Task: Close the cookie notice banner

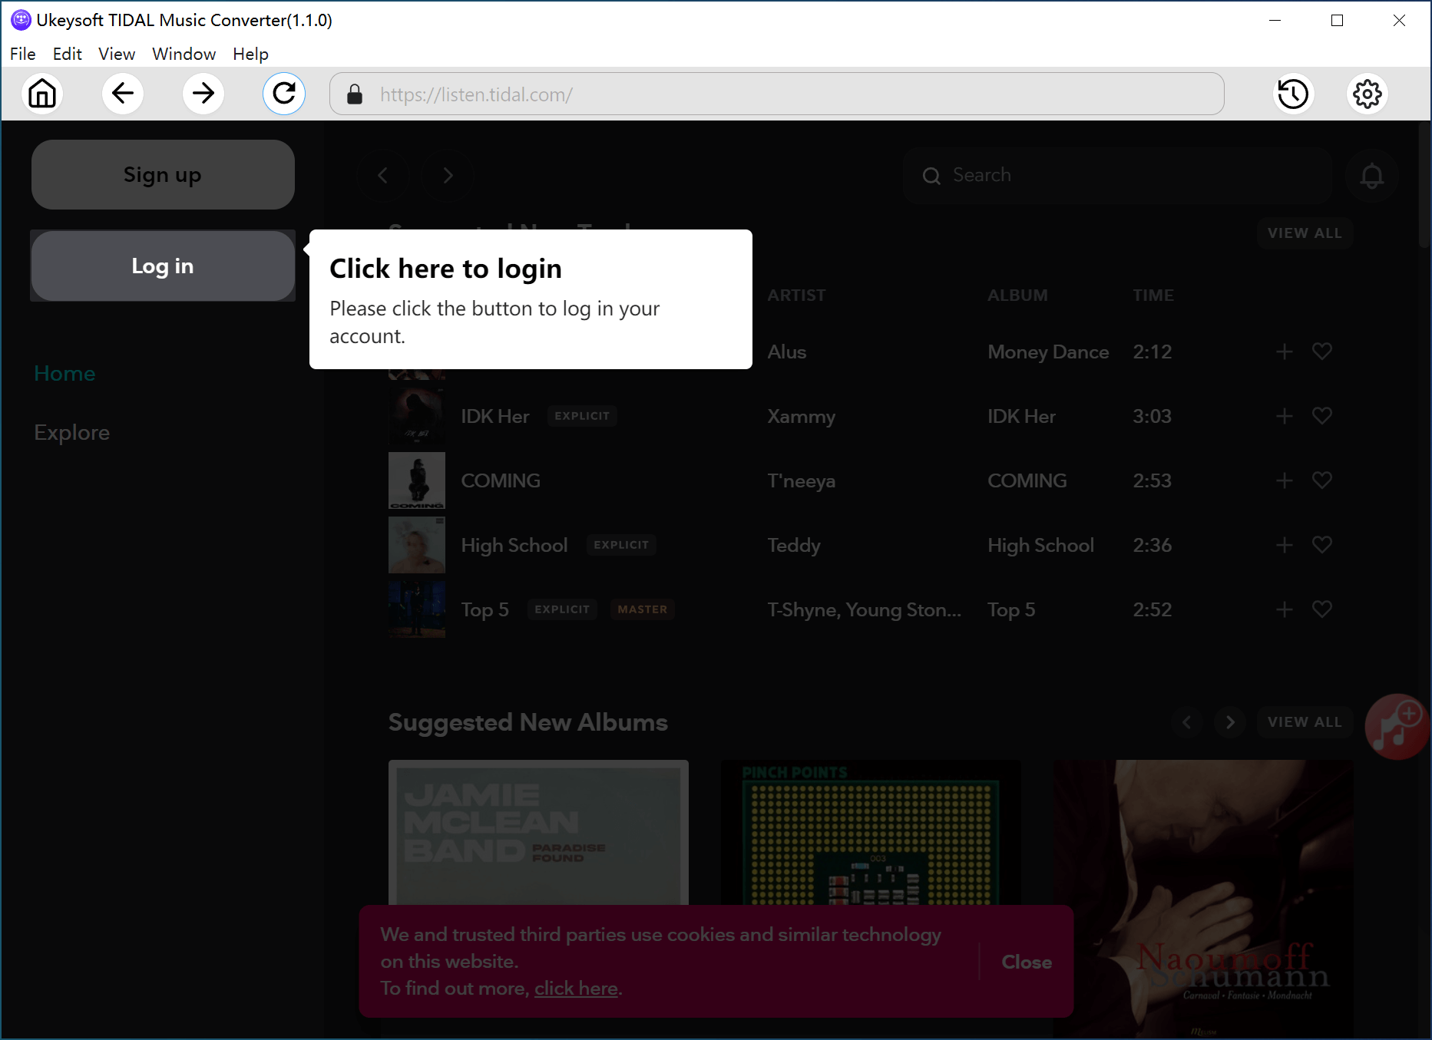Action: tap(1026, 962)
